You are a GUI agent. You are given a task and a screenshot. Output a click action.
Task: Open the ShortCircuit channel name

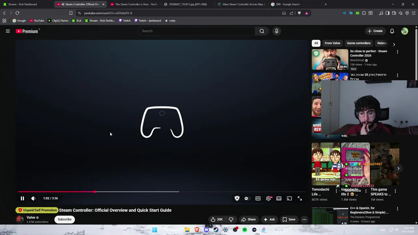pos(357,60)
